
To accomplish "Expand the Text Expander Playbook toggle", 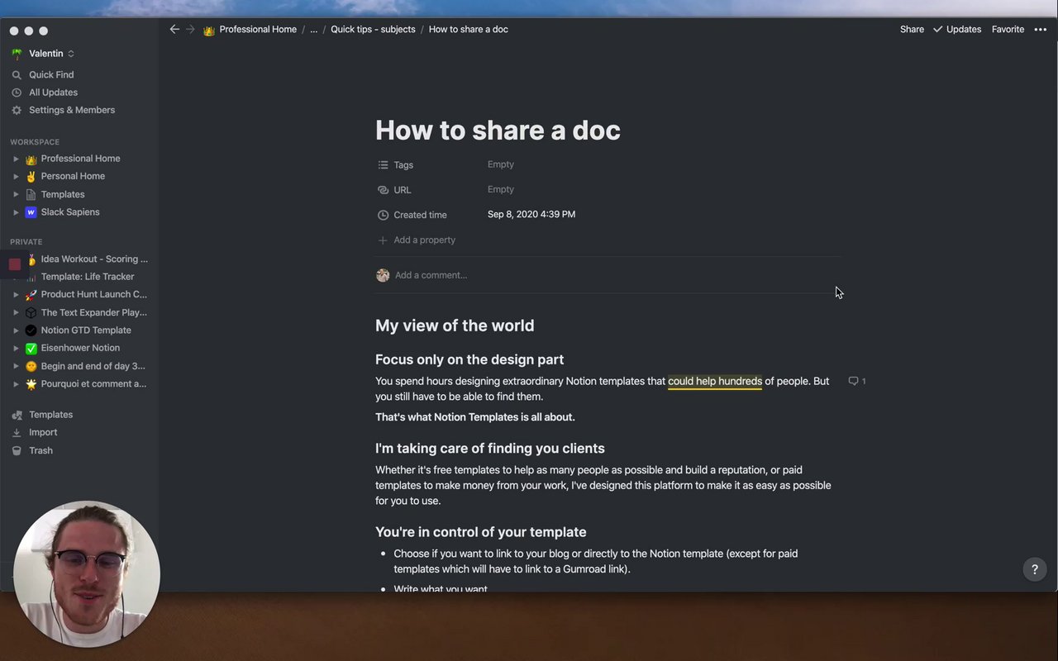I will [16, 312].
